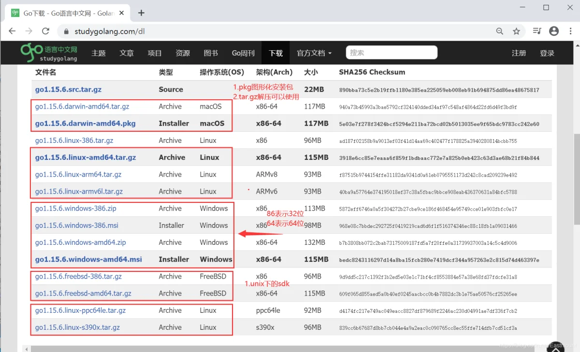Go to Go周刊 in navigation bar
Screen dimensions: 580x352
[x=243, y=53]
